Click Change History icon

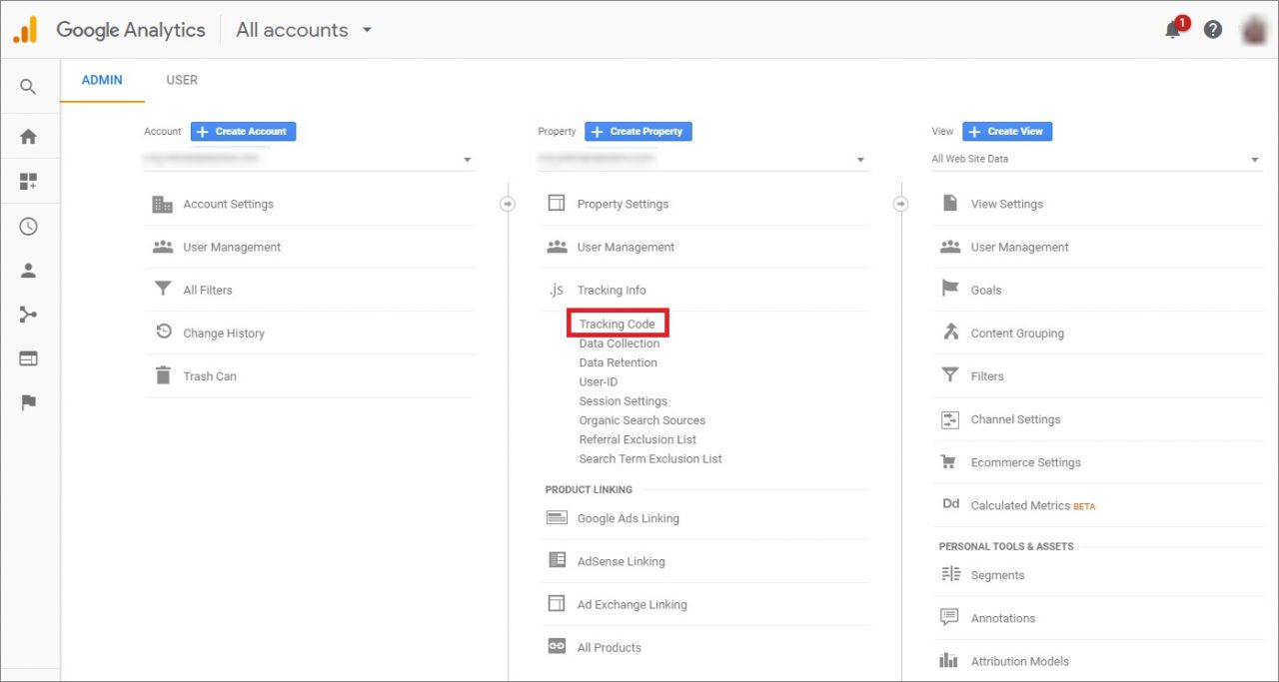coord(163,333)
